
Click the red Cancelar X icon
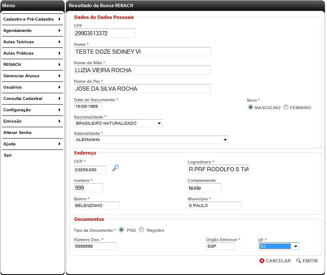click(x=262, y=261)
